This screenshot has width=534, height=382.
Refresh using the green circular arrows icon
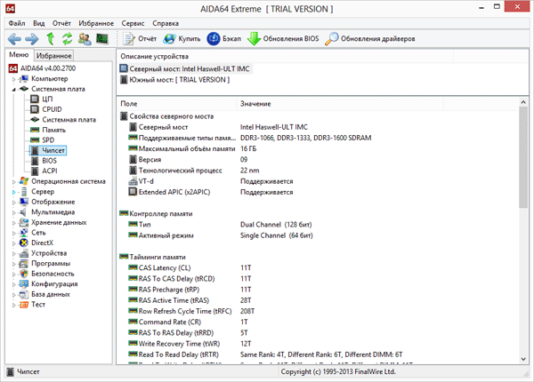[x=67, y=39]
